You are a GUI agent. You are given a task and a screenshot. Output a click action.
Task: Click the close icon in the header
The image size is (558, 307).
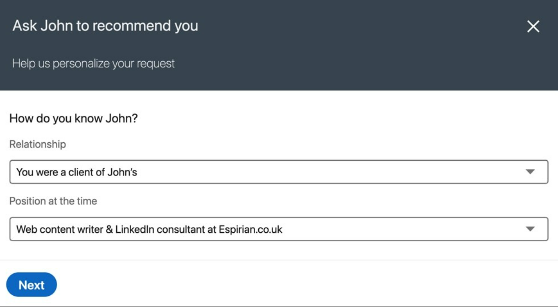pyautogui.click(x=534, y=26)
